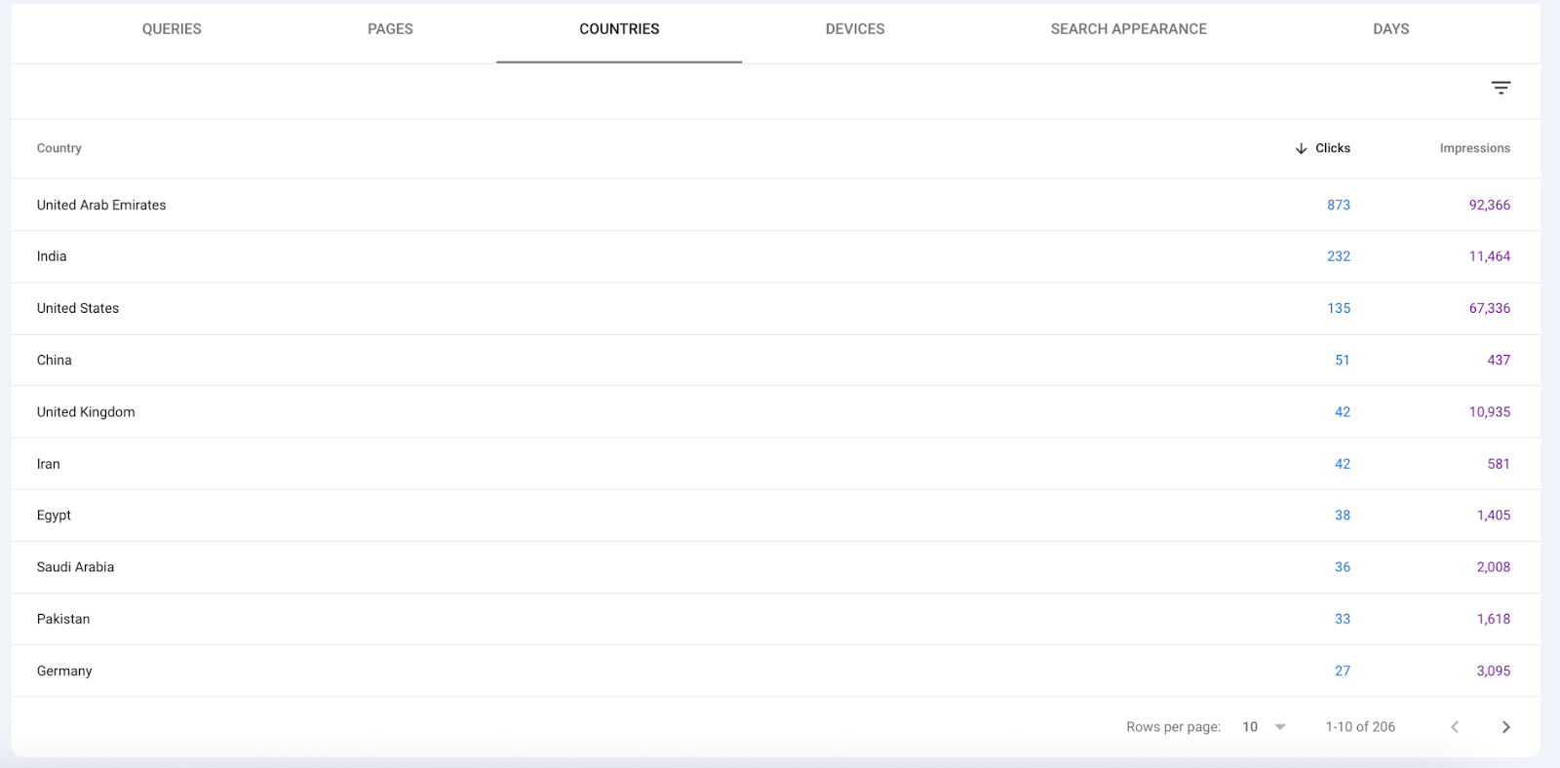The height and width of the screenshot is (768, 1560).
Task: Open the Search Appearance tab
Action: 1128,29
